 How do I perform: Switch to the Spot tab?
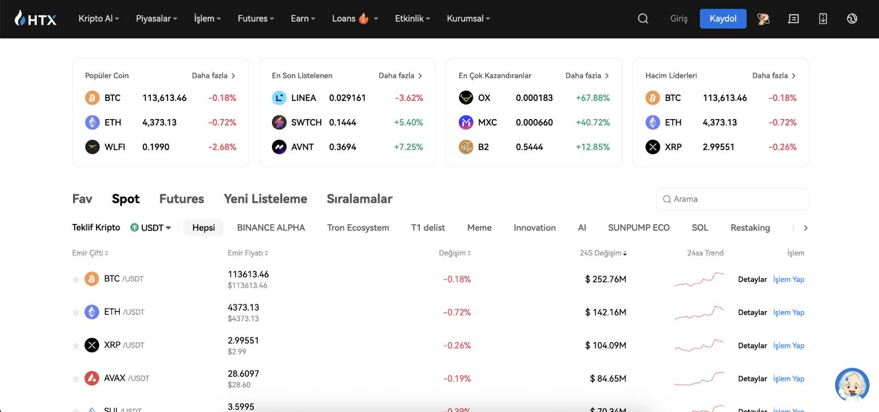126,199
